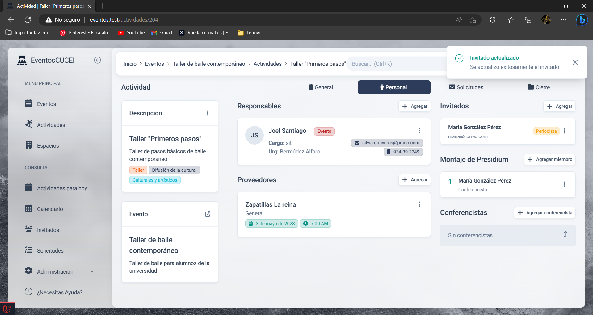Expand the Administracion sidebar submenu

point(92,271)
